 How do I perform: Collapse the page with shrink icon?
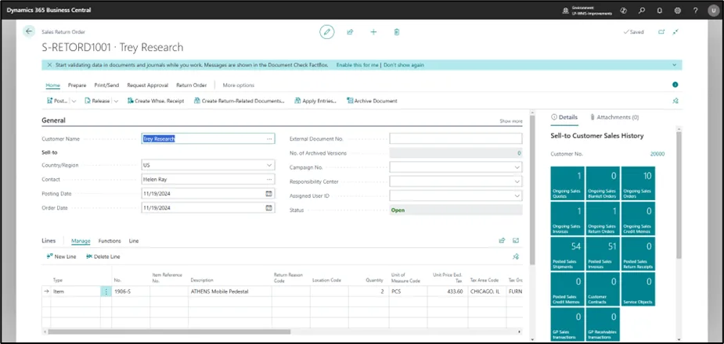coord(675,32)
